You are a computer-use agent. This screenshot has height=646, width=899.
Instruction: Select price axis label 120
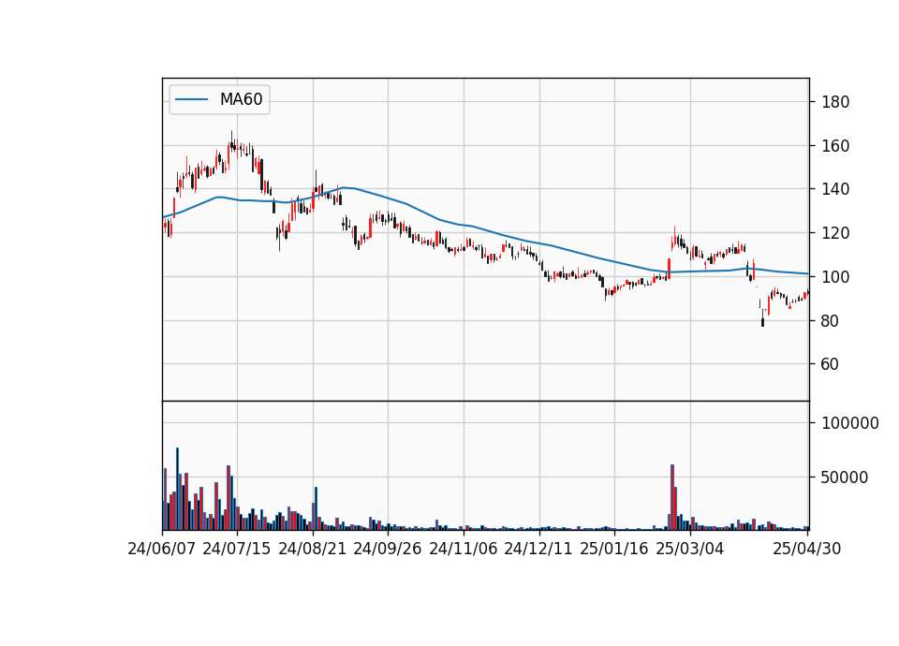[835, 233]
